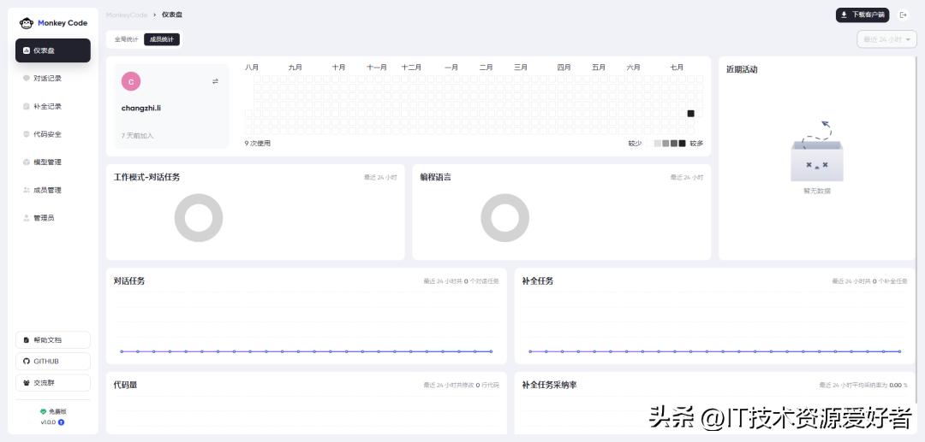The height and width of the screenshot is (442, 925).
Task: Open the 帮助文档 help button
Action: (53, 340)
